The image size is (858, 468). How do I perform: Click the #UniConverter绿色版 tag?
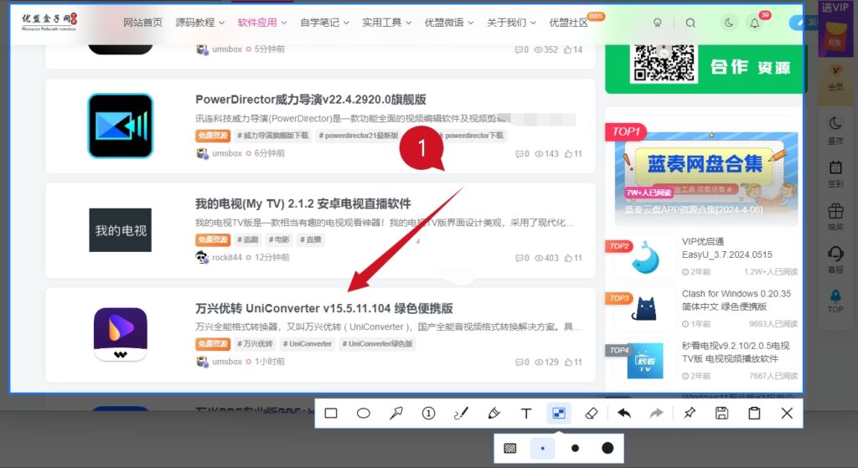pyautogui.click(x=378, y=344)
